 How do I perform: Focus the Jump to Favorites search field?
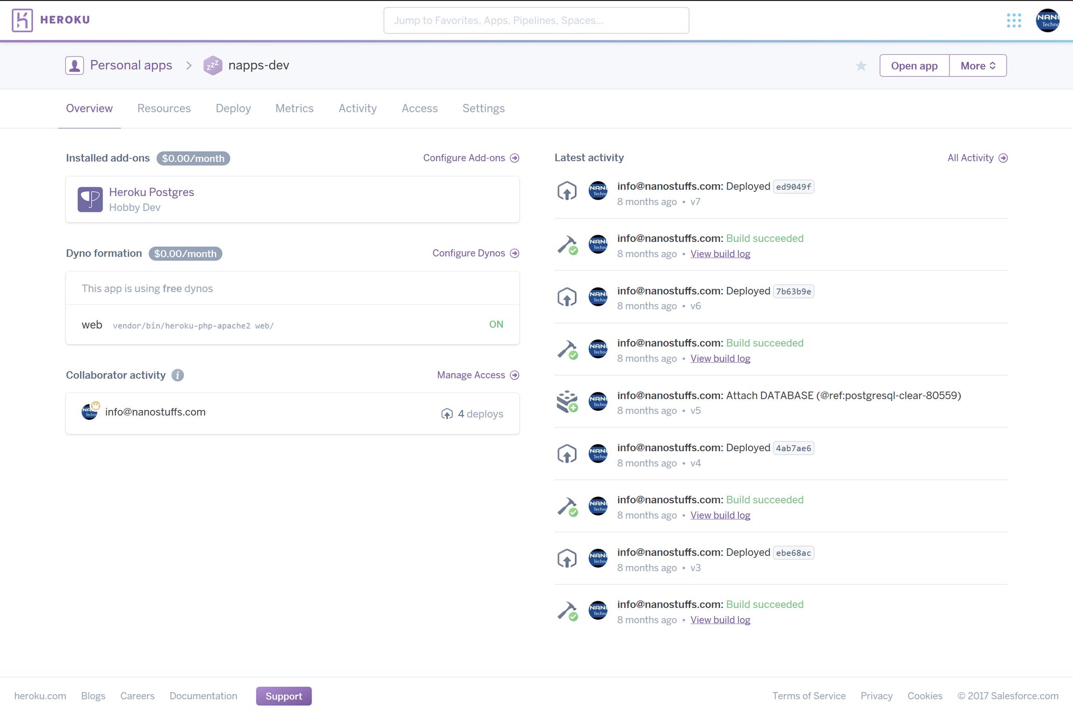[536, 20]
